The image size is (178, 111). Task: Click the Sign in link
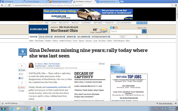tap(140, 28)
